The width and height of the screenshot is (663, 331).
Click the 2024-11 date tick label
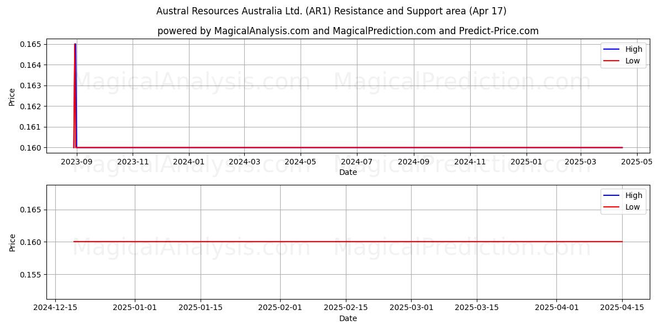click(x=470, y=162)
